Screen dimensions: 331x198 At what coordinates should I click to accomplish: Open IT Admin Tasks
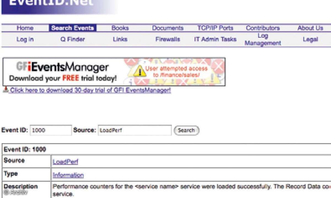pos(215,39)
